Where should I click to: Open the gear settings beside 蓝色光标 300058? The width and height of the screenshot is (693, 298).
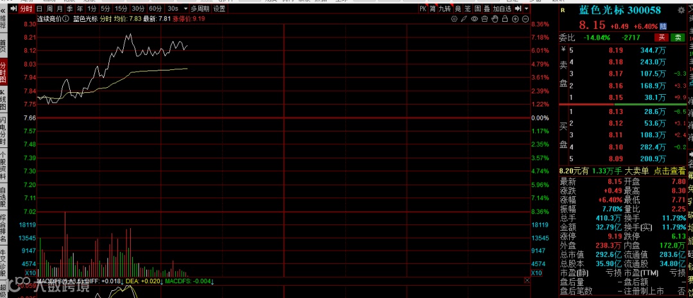pos(681,10)
